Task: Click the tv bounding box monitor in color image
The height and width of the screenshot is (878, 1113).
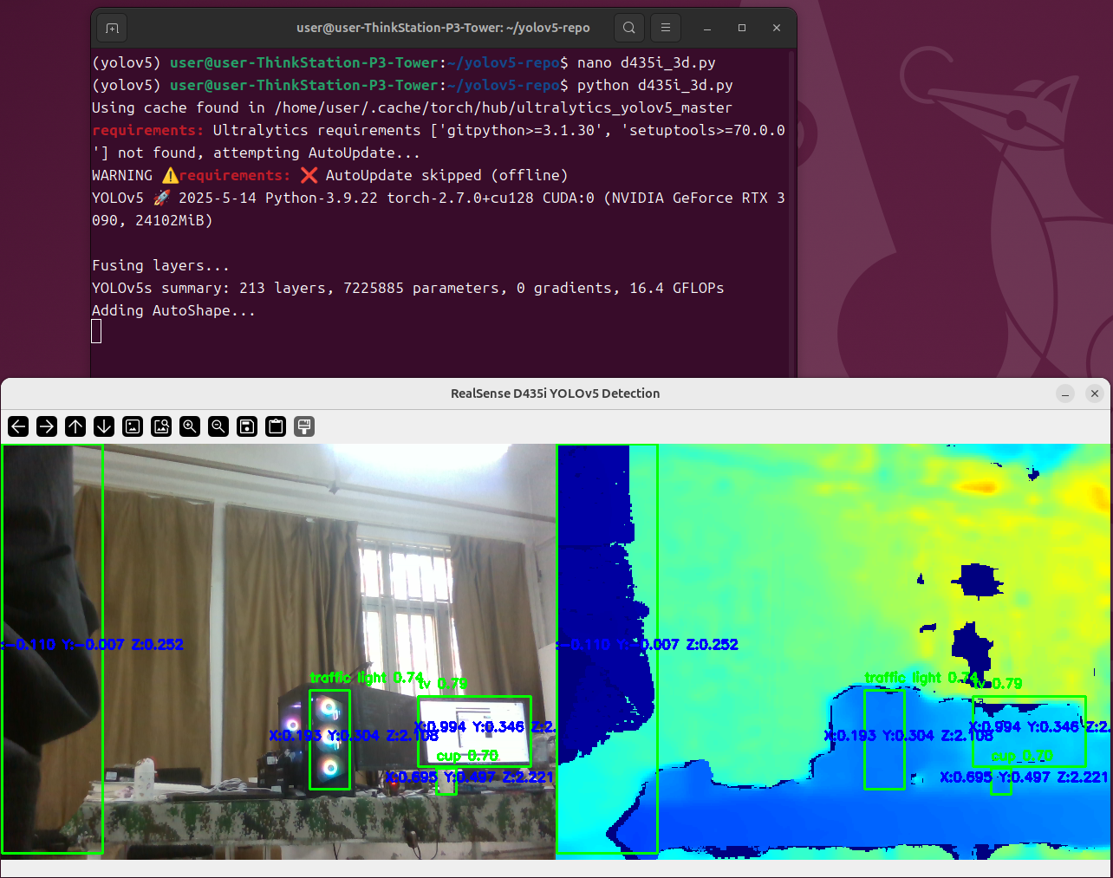Action: [474, 732]
